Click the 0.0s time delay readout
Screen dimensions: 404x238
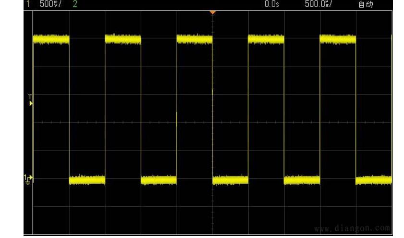[x=272, y=4]
